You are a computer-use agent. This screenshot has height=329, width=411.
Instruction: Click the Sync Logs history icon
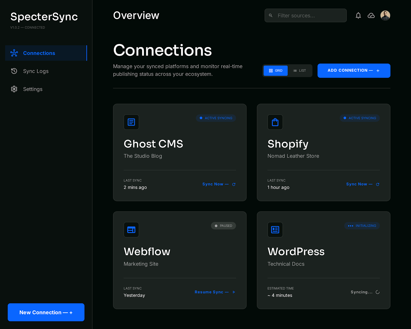[x=14, y=71]
